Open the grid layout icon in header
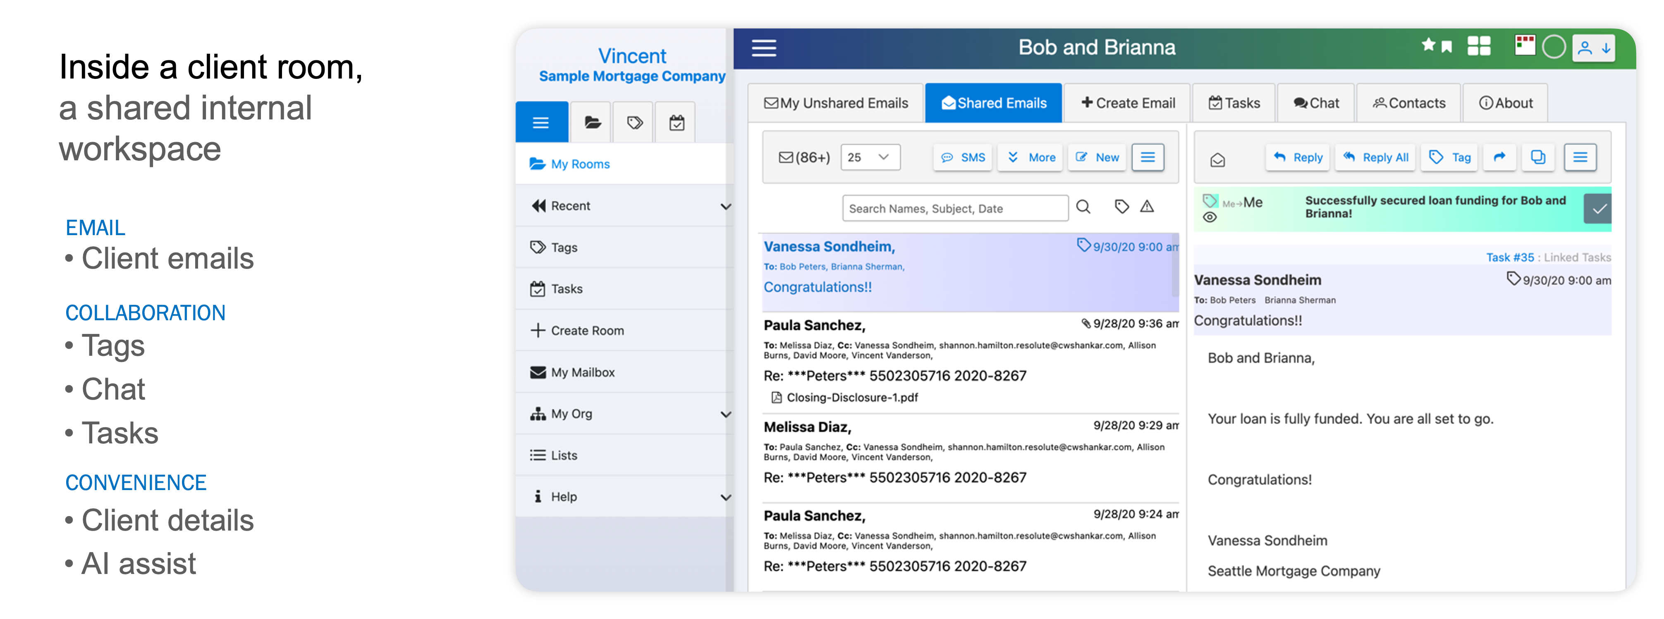This screenshot has width=1664, height=619. pyautogui.click(x=1479, y=46)
